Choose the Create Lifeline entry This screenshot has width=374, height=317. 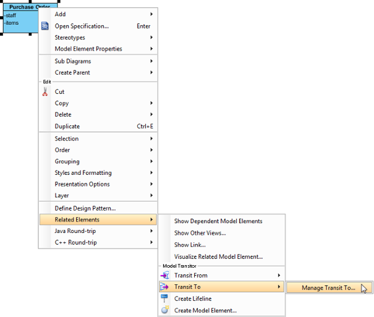(222, 298)
